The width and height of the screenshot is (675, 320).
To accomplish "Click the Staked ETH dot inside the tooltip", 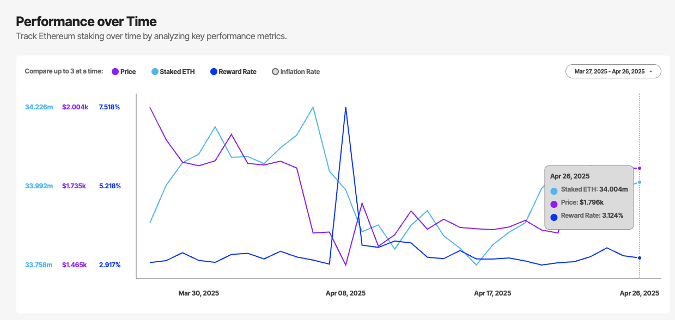I will click(554, 191).
